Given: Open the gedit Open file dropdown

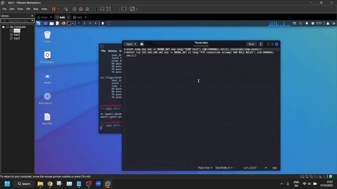Looking at the screenshot, I should tap(131, 44).
